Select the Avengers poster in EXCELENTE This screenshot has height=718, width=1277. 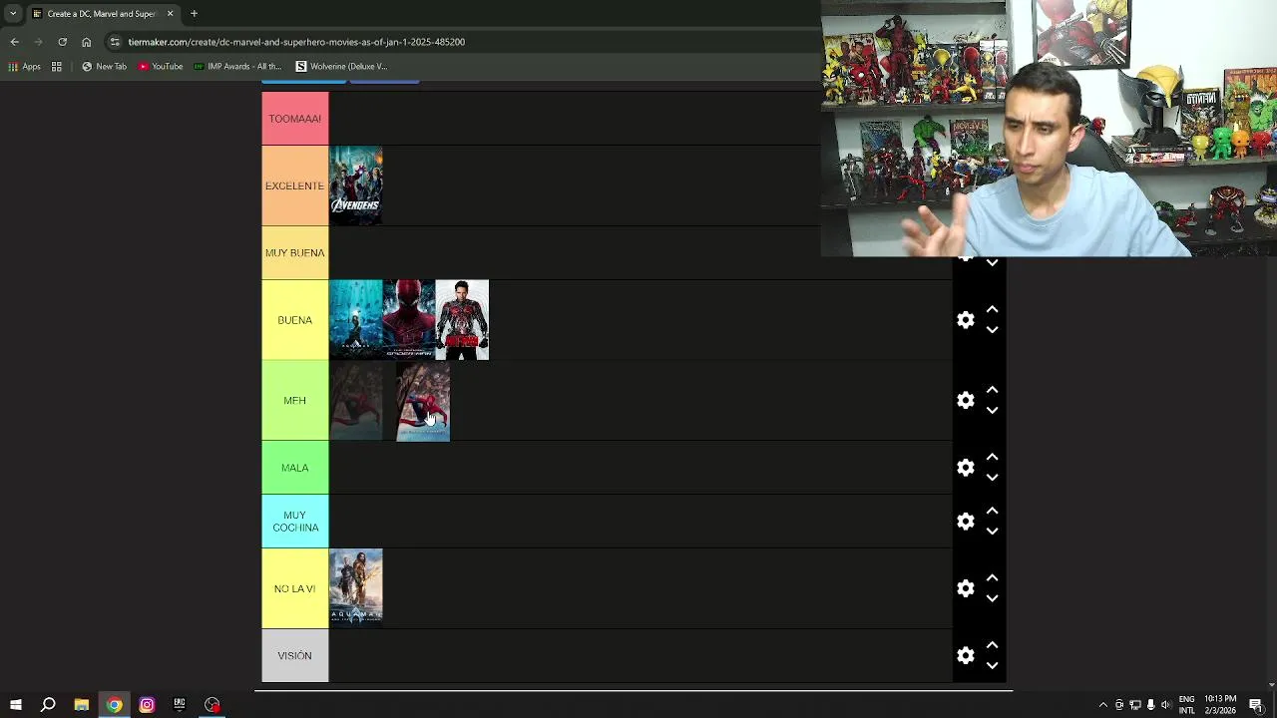356,185
